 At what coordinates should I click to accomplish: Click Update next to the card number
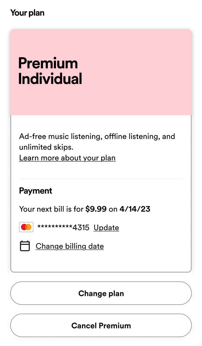pos(106,227)
